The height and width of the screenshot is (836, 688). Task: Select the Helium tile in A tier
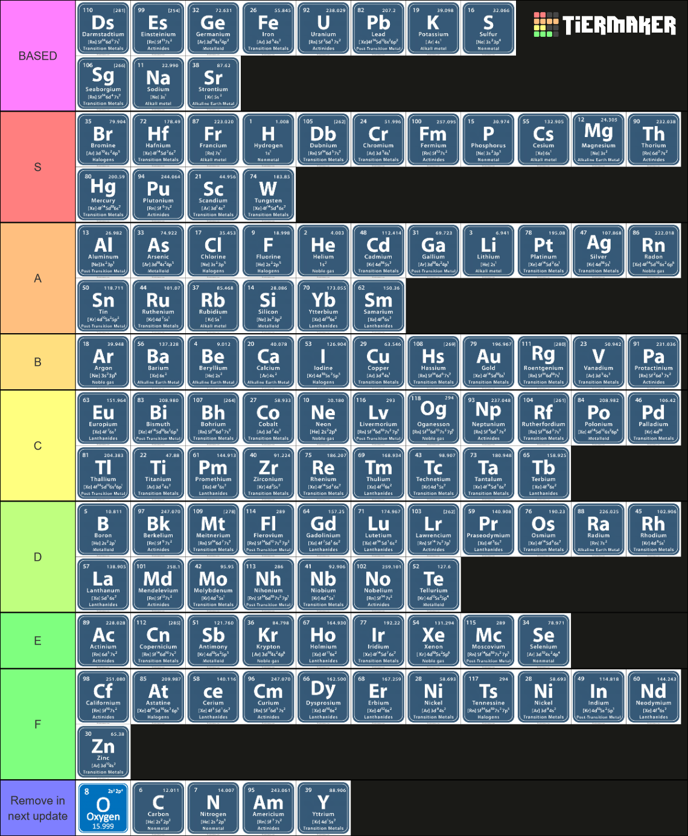[x=323, y=250]
